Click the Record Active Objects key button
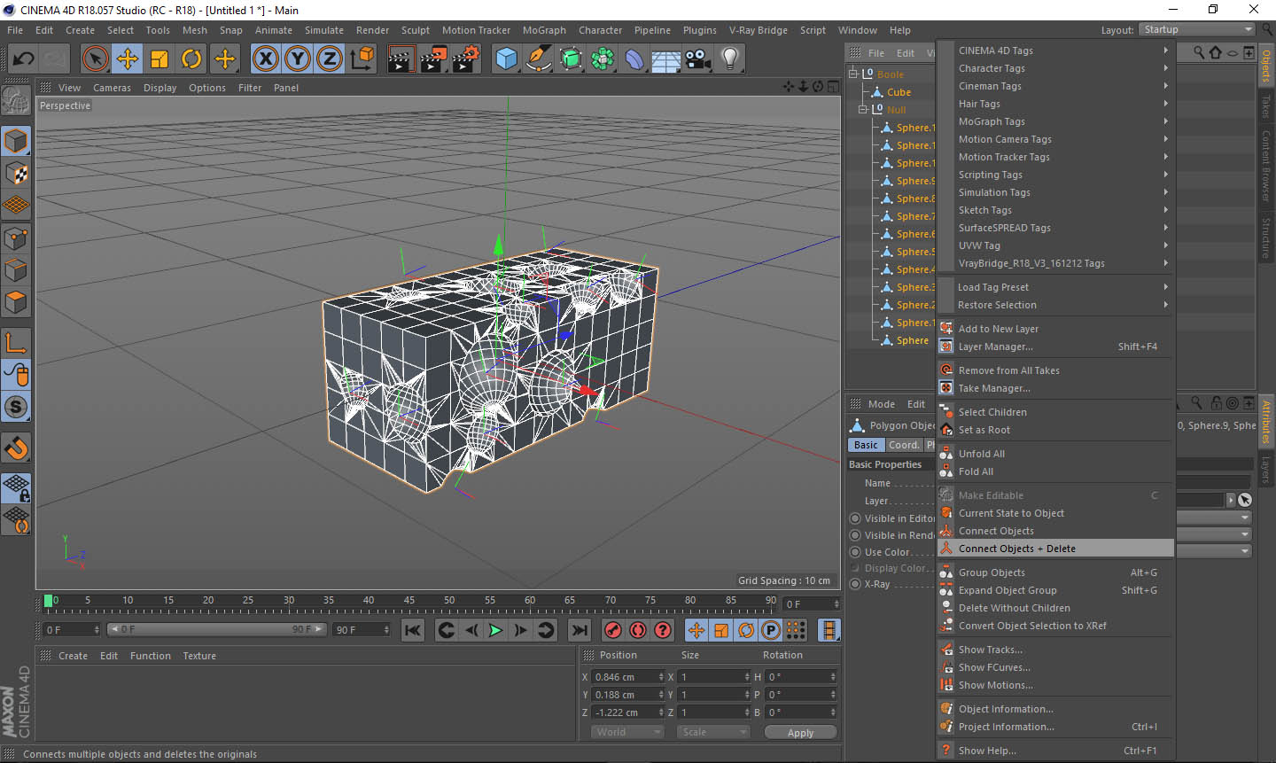Viewport: 1276px width, 763px height. coord(612,630)
